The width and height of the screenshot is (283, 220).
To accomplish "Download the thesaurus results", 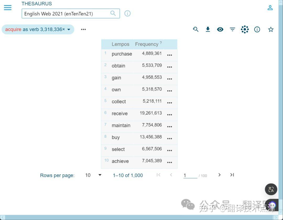I will (208, 29).
